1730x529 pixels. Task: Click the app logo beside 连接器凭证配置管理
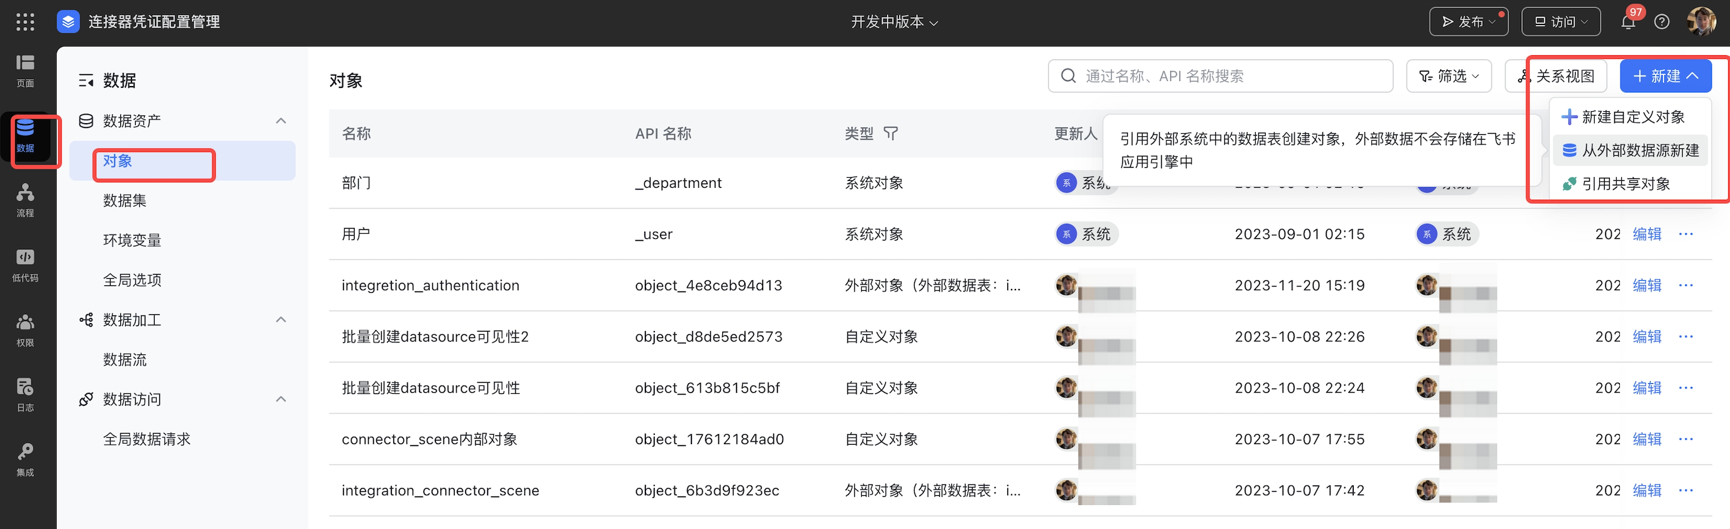[x=68, y=22]
